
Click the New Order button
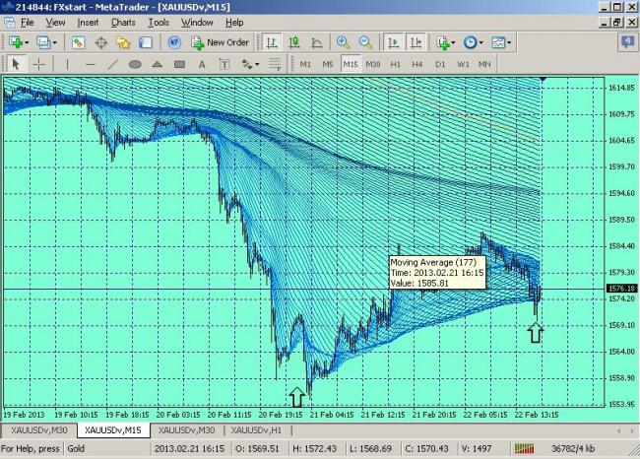click(220, 42)
